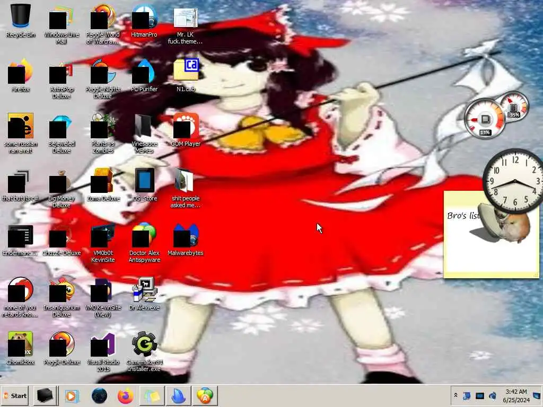Viewport: 543px width, 407px height.
Task: Select the 'that but its c#' shortcut
Action: [20, 185]
